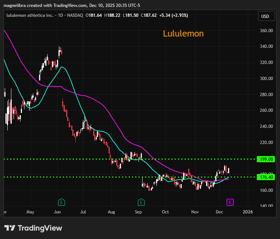
Task: Click the Nov label on time axis
Action: click(x=195, y=212)
